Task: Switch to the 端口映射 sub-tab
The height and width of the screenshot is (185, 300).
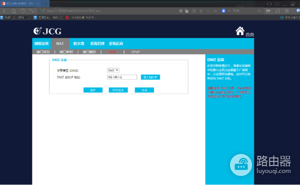Action: click(66, 52)
